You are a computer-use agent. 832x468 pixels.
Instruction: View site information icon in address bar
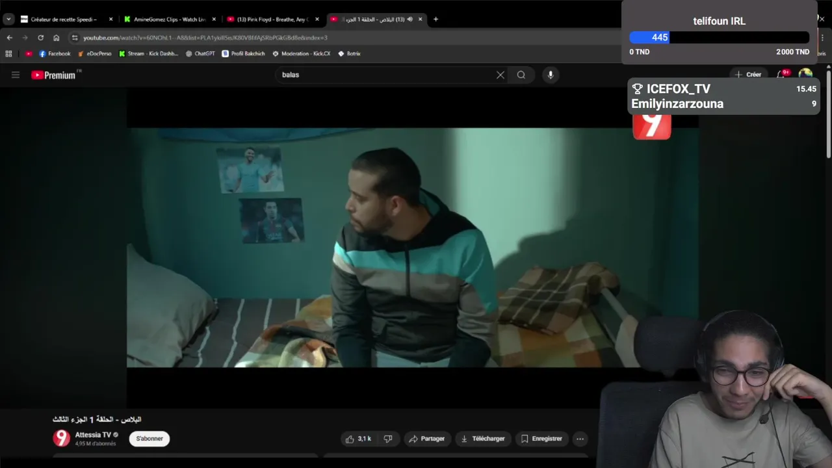click(75, 38)
